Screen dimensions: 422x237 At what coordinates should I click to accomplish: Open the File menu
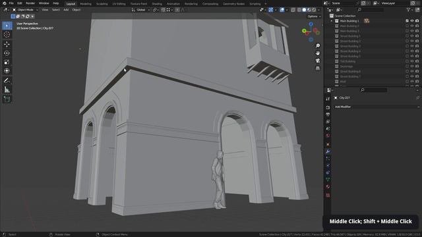[x=11, y=3]
